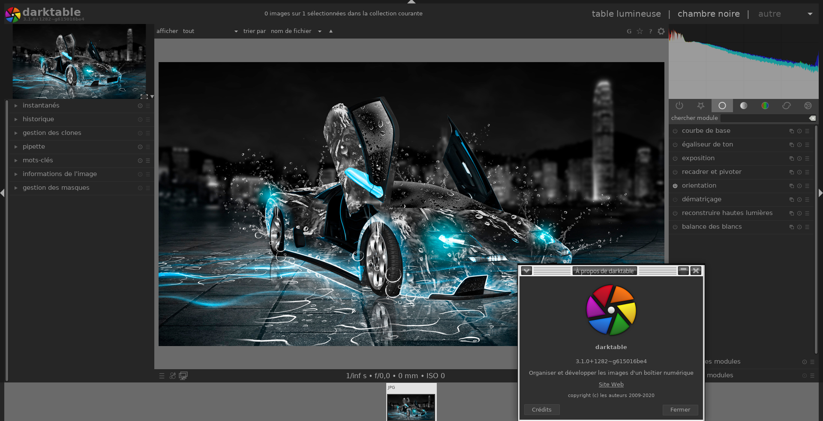Select the color modules group icon

765,105
